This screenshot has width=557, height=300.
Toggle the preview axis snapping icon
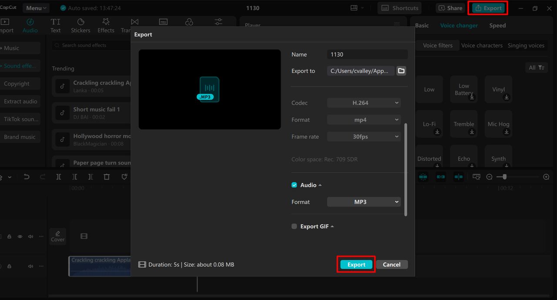point(458,177)
